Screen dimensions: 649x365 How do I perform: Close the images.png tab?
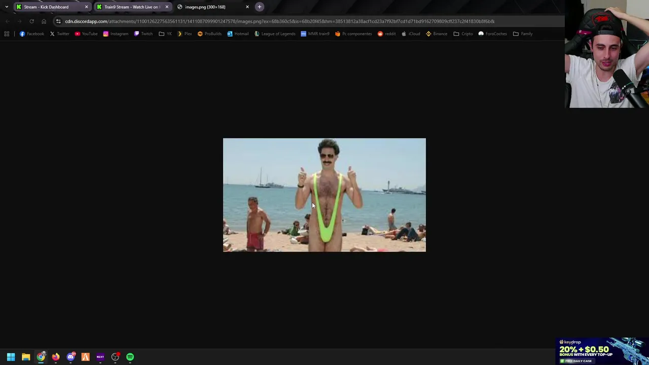(x=247, y=7)
